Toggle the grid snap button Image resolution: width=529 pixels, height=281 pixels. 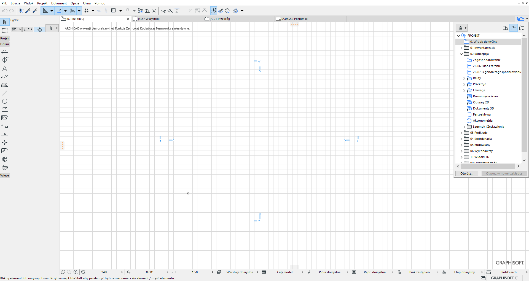click(86, 11)
